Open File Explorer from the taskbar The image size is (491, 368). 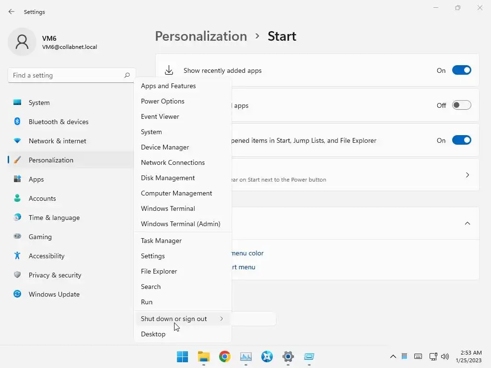coord(203,356)
